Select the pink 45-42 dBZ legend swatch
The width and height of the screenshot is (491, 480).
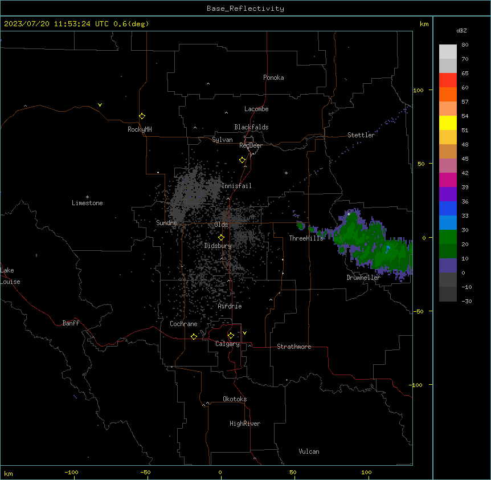[448, 166]
